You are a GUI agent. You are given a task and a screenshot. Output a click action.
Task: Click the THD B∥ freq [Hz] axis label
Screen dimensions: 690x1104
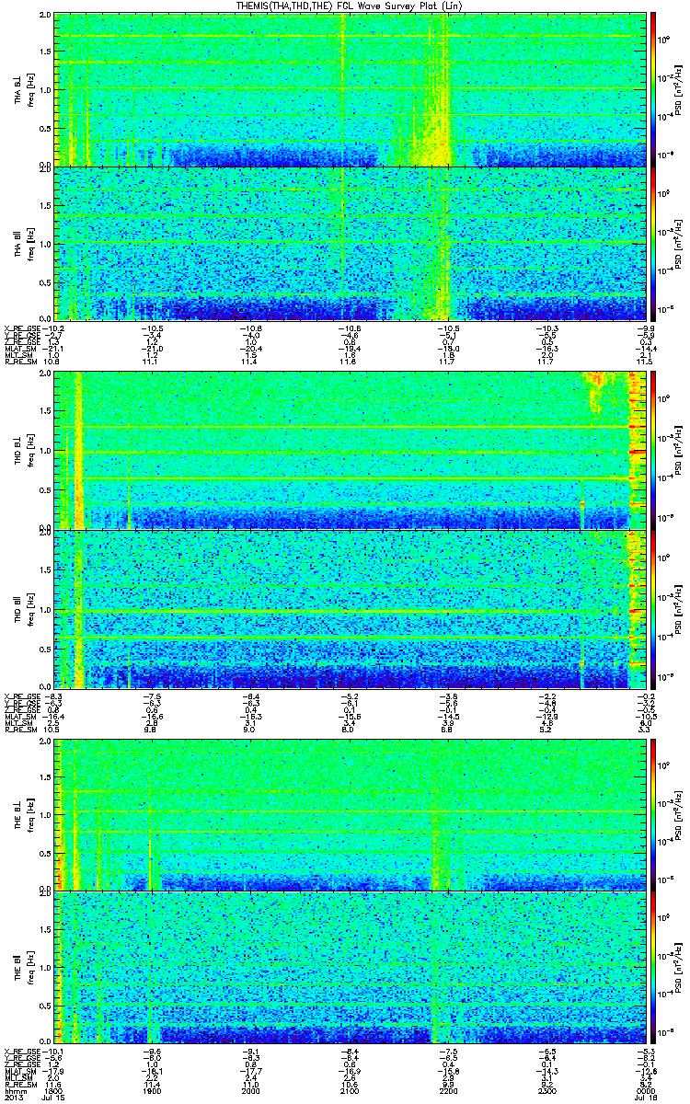click(x=29, y=608)
